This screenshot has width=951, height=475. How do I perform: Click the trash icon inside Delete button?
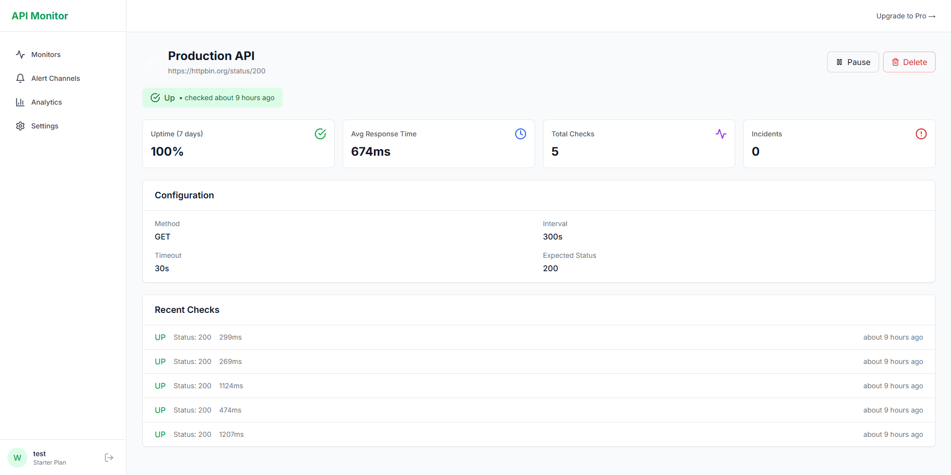[895, 62]
